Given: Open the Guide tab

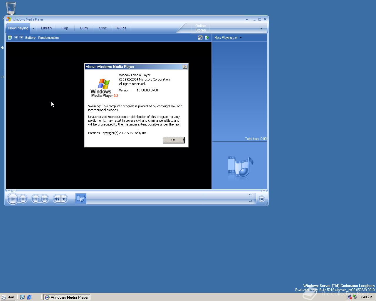Looking at the screenshot, I should [122, 28].
